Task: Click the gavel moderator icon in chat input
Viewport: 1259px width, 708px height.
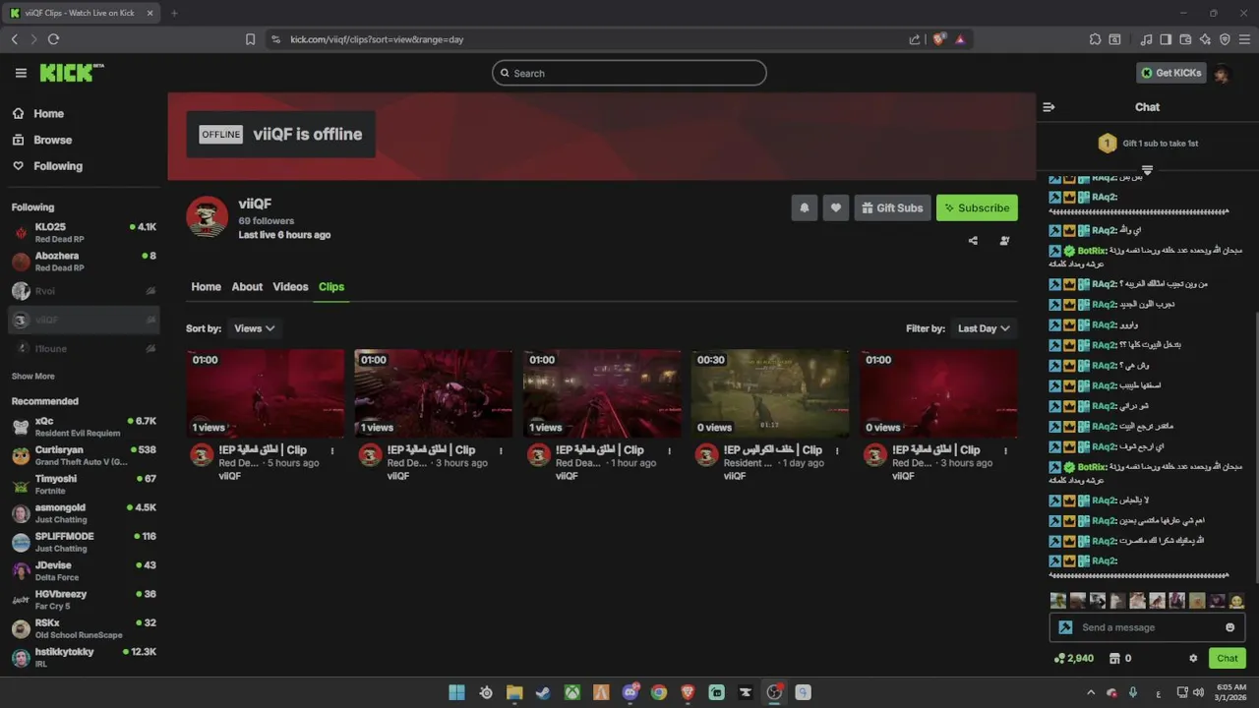Action: point(1065,627)
